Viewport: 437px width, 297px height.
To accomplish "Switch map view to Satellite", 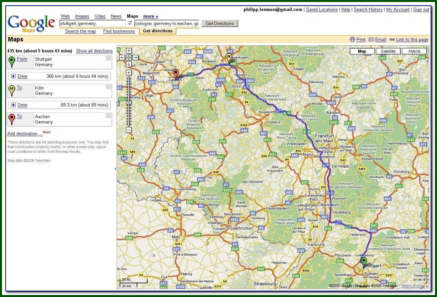I will (x=388, y=51).
